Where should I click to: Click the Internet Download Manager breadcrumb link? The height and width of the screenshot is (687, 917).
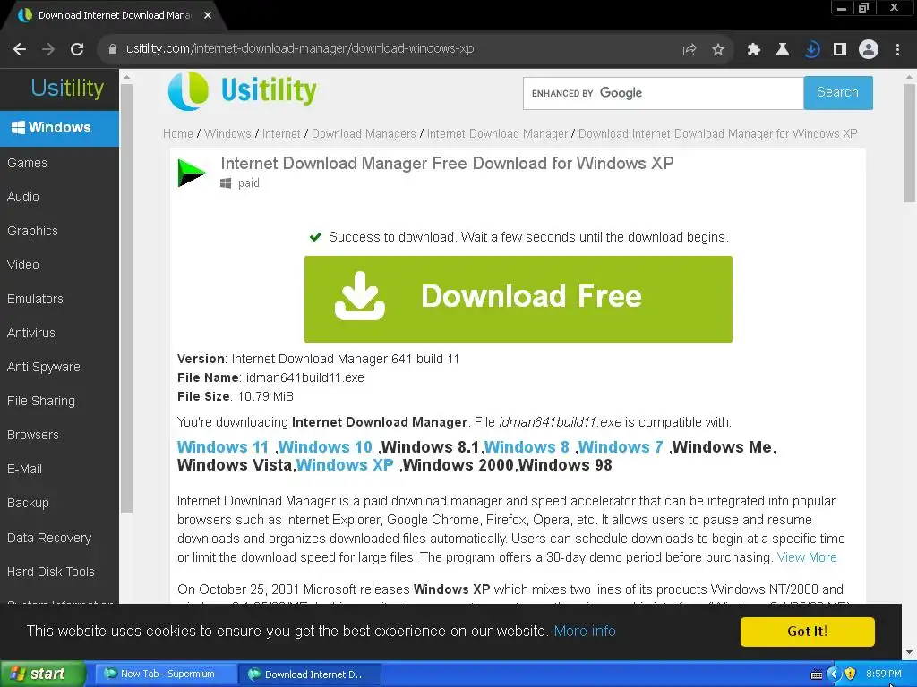tap(497, 134)
